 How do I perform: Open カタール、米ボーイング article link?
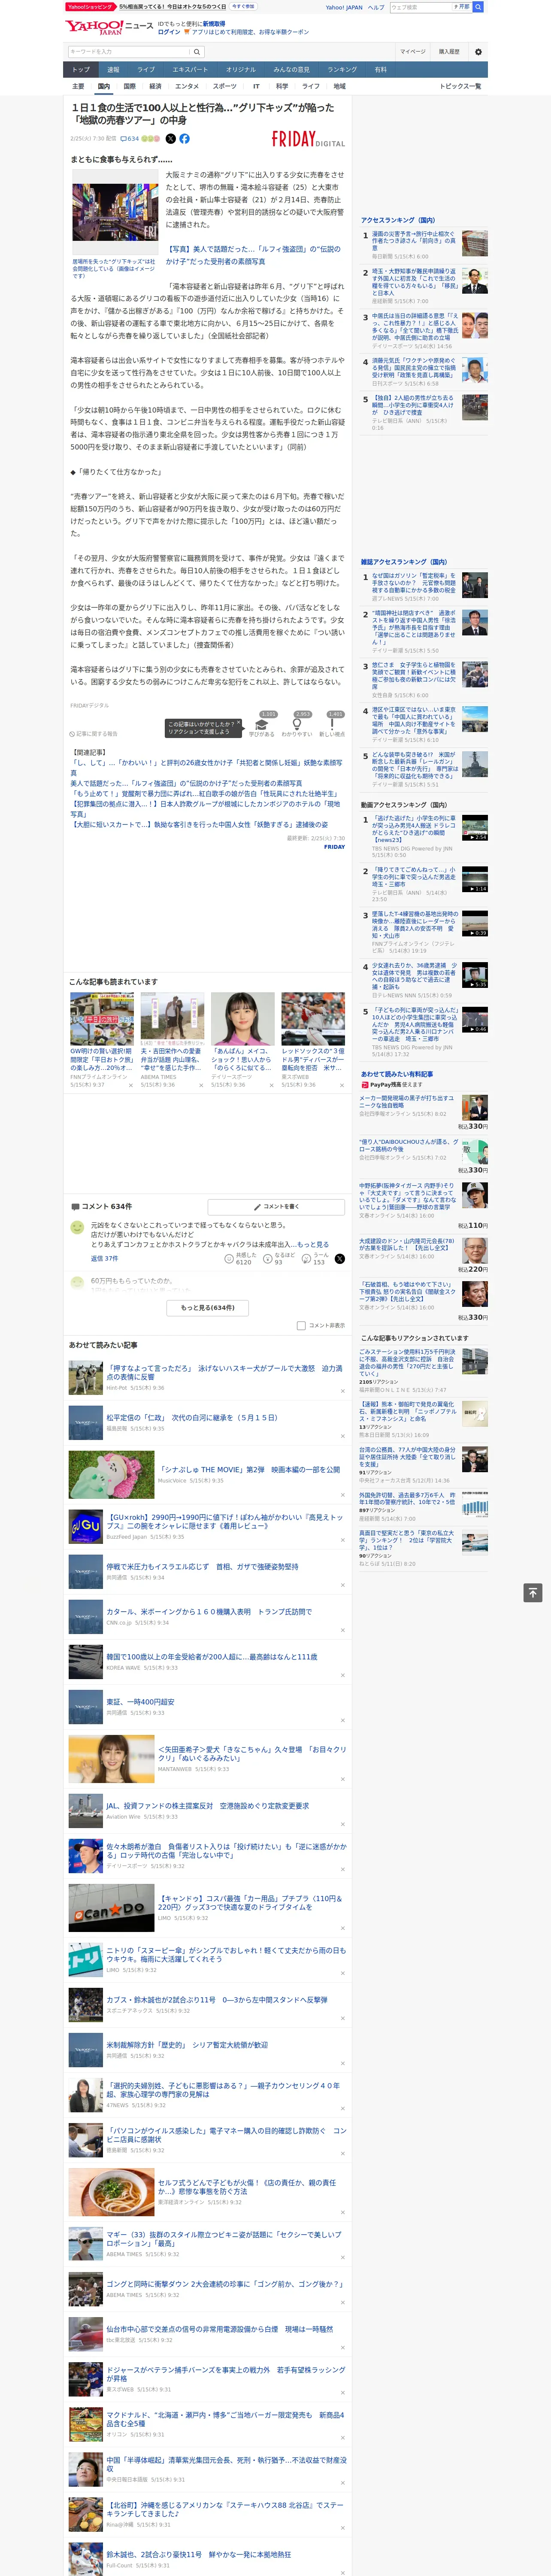pyautogui.click(x=209, y=1612)
